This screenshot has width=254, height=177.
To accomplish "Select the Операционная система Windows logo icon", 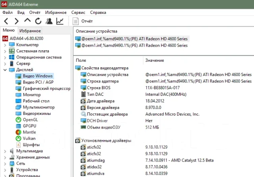I will tap(12, 57).
